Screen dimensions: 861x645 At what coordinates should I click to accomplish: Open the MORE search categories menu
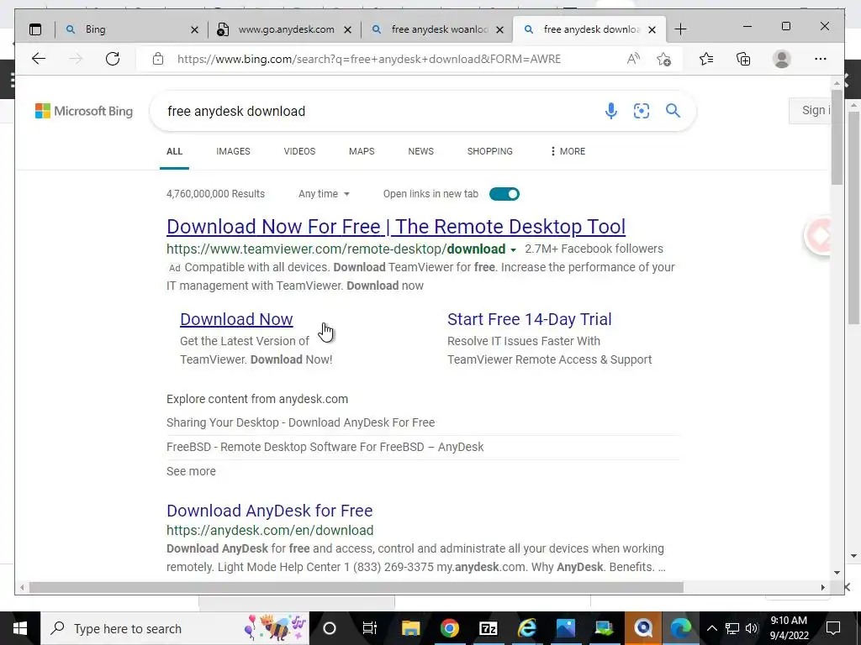(x=568, y=151)
